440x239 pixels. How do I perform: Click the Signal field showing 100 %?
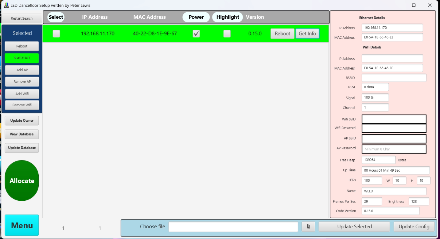coord(375,97)
